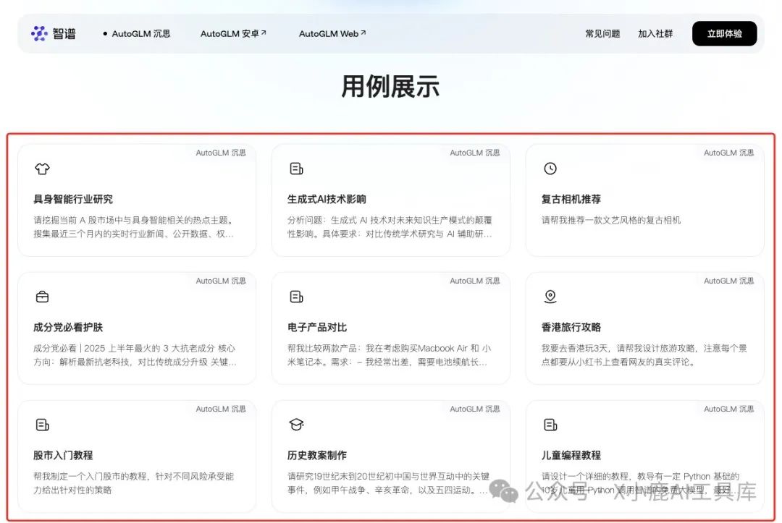Open the 成分党必看护肤 card title

pos(68,327)
